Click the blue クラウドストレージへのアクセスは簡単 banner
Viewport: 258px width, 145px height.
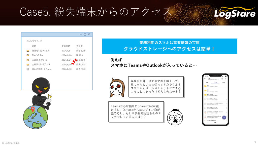(x=170, y=46)
